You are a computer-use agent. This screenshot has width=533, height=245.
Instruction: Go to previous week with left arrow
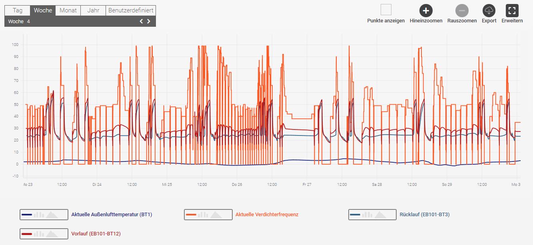click(141, 21)
